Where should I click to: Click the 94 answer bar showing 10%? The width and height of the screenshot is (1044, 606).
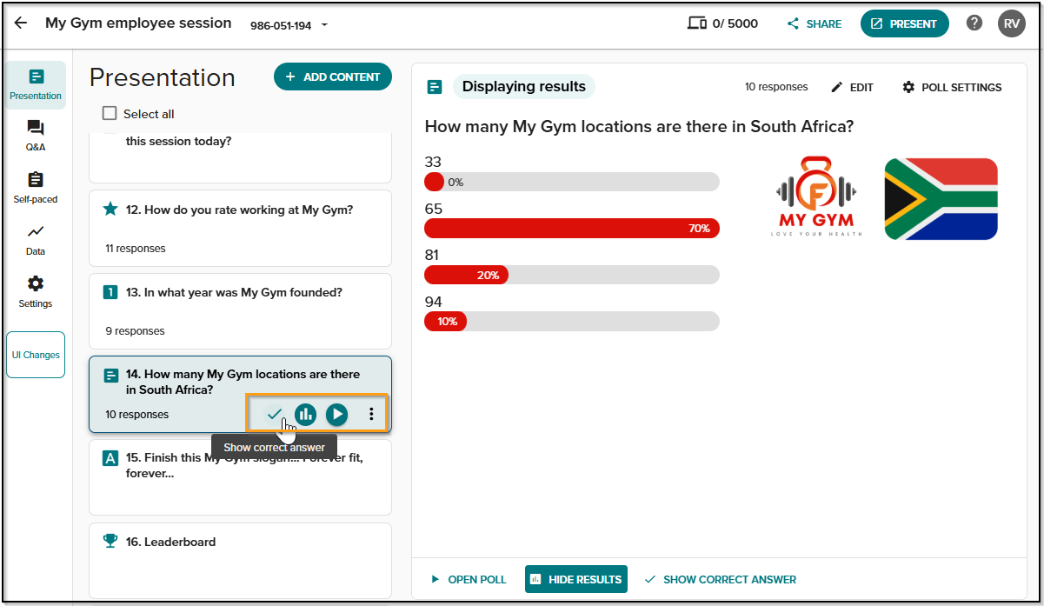[572, 321]
